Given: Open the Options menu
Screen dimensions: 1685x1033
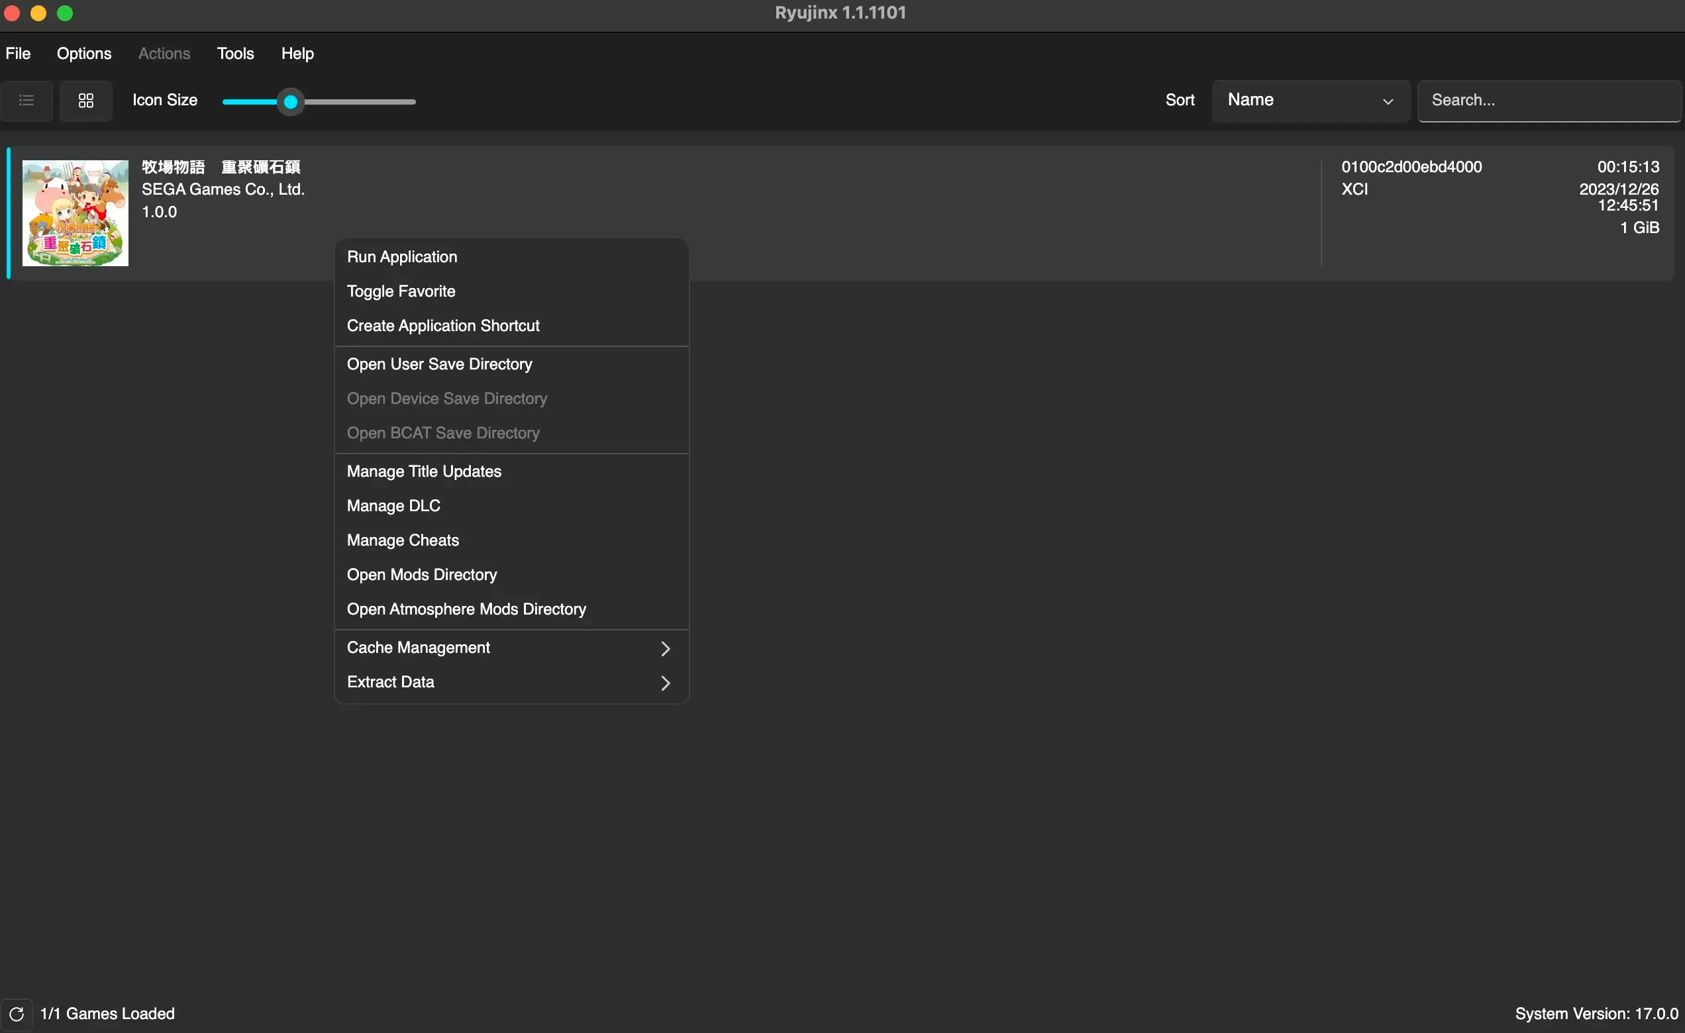Looking at the screenshot, I should pos(83,52).
